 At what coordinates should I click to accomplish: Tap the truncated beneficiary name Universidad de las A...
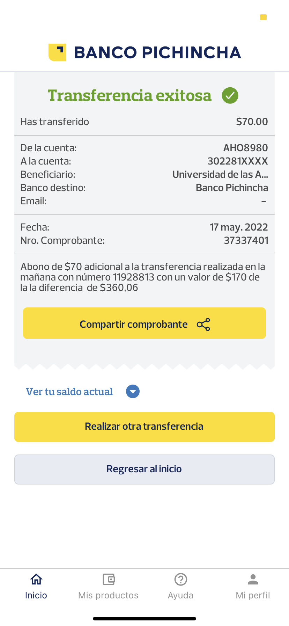click(x=220, y=174)
